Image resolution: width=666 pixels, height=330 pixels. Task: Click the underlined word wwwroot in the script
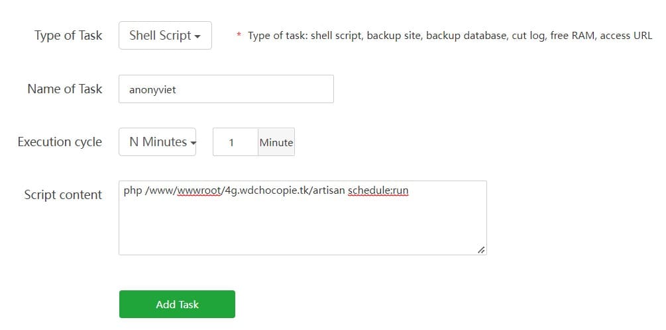(x=199, y=191)
